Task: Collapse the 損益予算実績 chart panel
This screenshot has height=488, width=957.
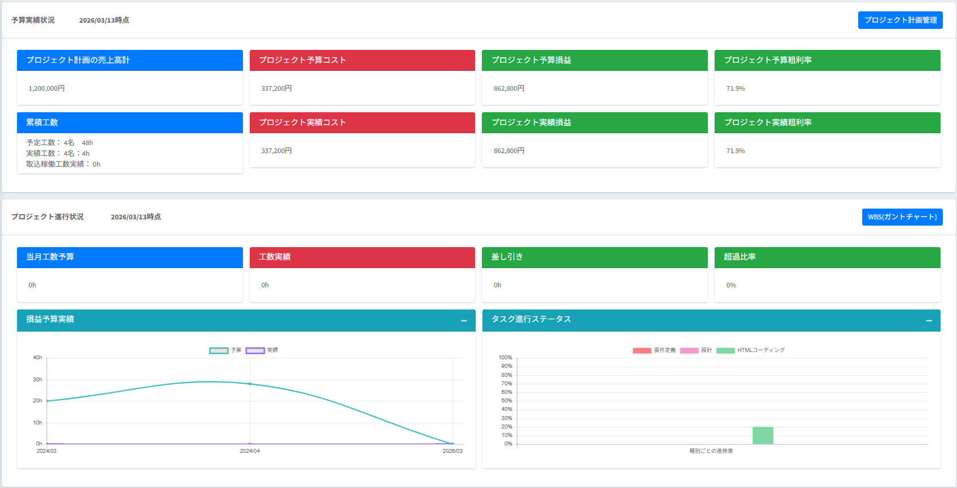Action: click(x=464, y=321)
